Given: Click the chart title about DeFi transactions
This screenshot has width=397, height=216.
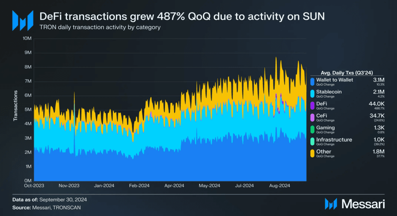Looking at the screenshot, I should coord(182,16).
